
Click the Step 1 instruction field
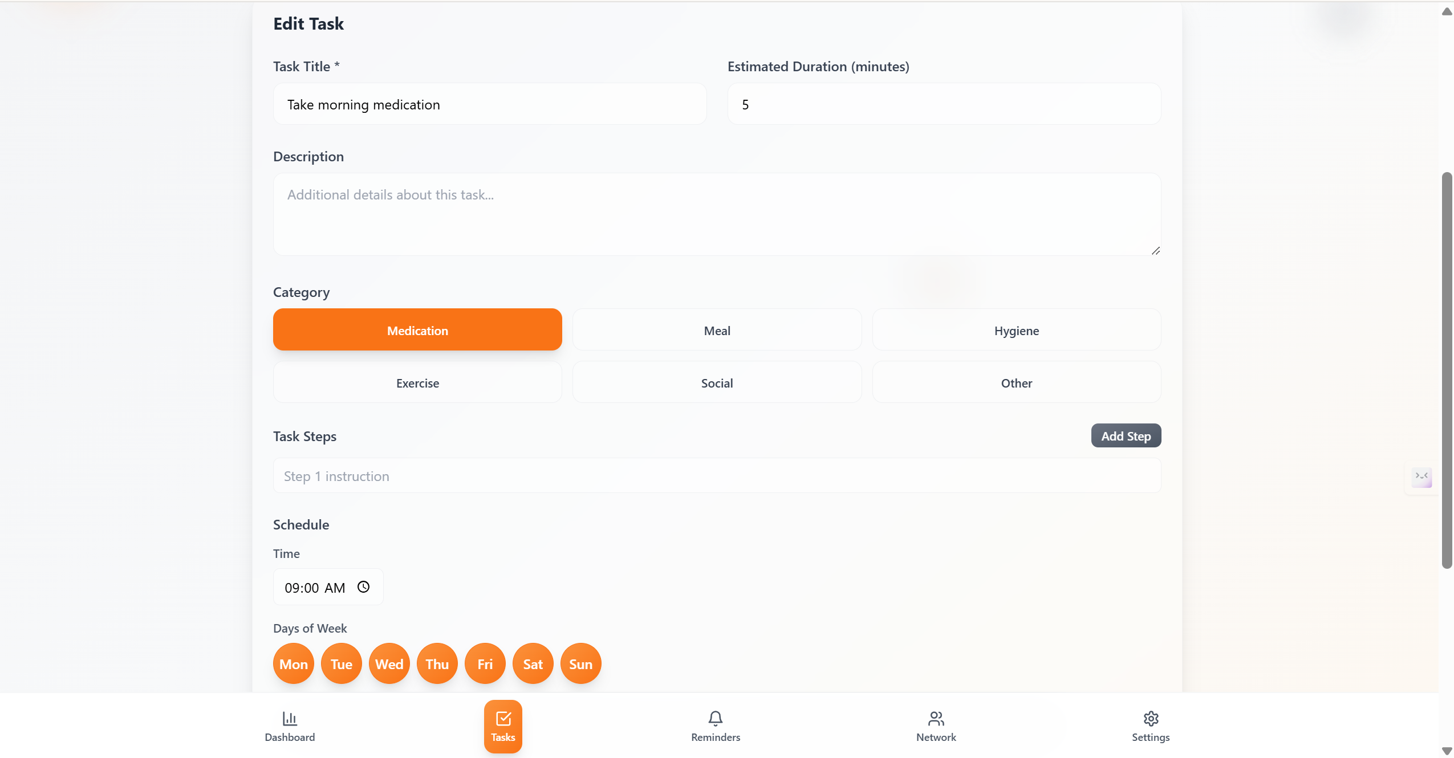click(717, 476)
